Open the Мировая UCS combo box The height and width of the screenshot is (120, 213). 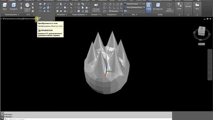[116, 11]
